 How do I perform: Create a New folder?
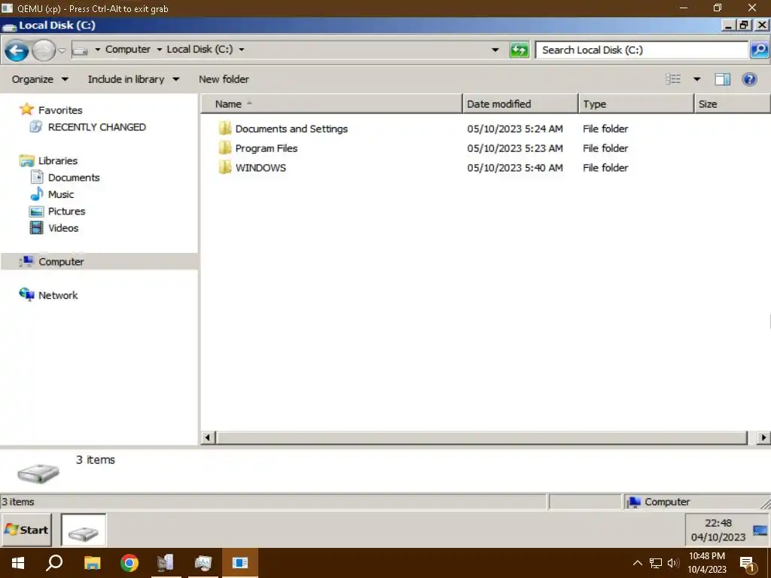[x=224, y=79]
